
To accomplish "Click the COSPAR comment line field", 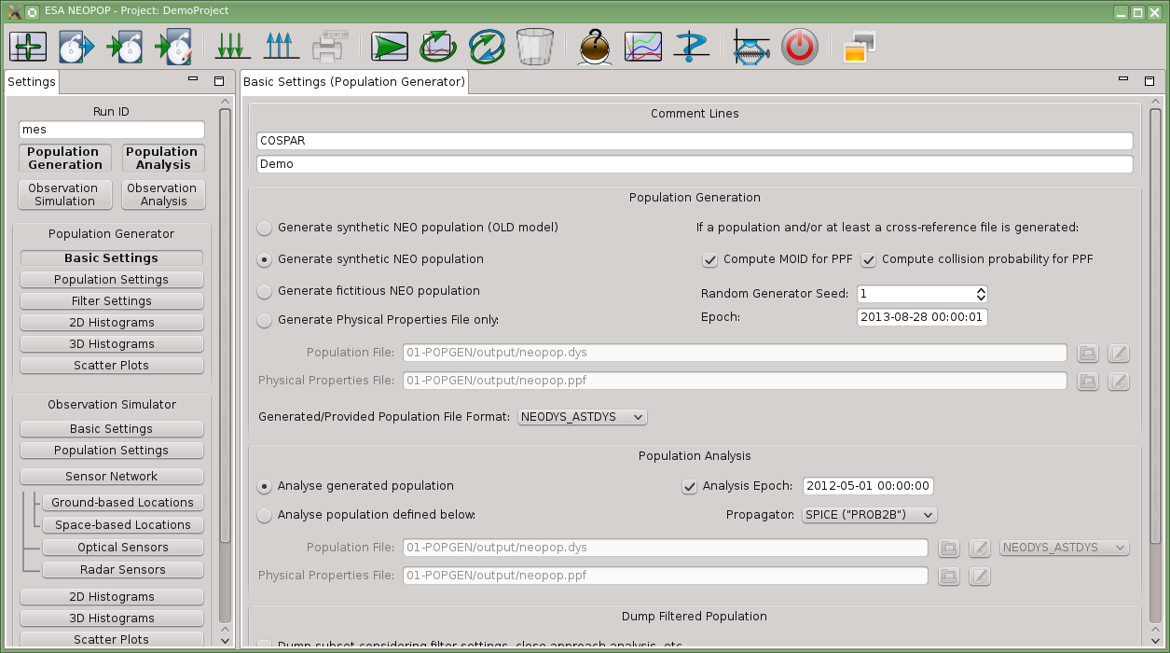I will pos(695,141).
